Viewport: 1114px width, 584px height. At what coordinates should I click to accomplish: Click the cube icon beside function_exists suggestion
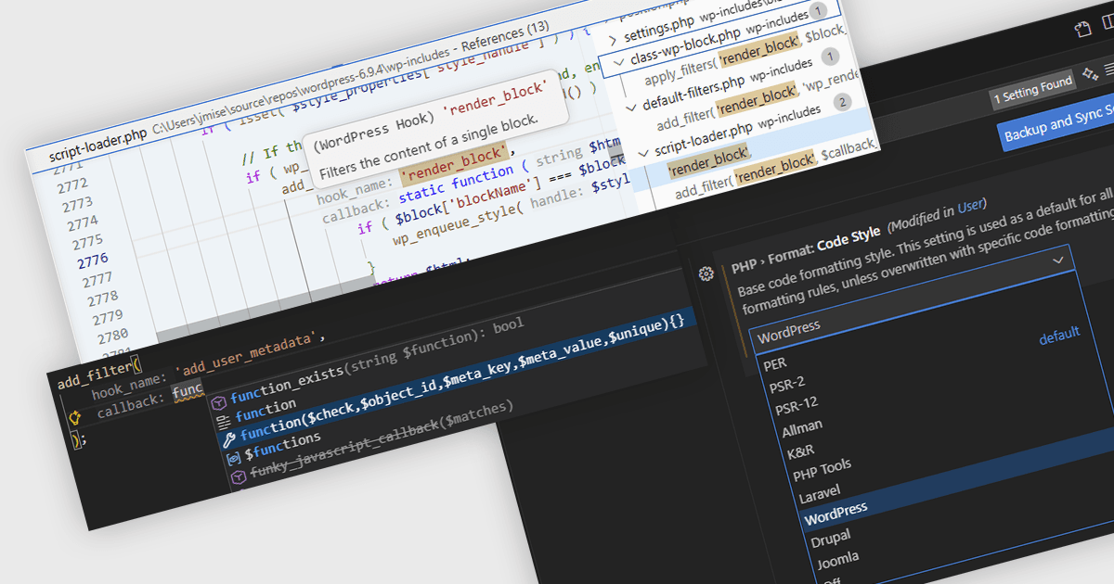click(x=218, y=401)
